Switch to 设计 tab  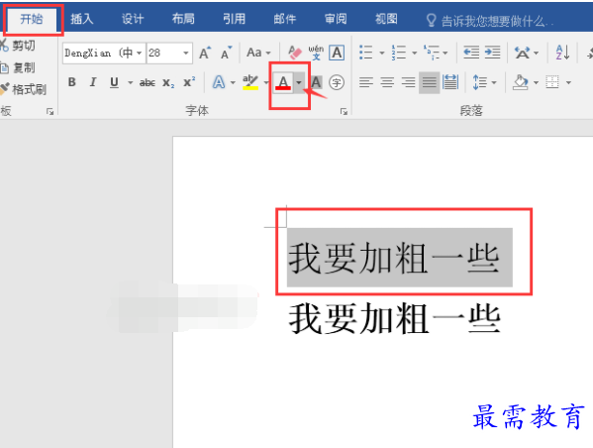point(133,19)
